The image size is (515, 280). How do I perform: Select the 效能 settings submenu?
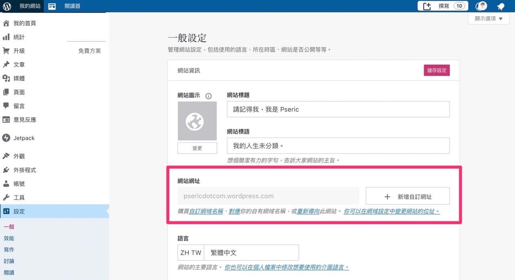[x=9, y=238]
